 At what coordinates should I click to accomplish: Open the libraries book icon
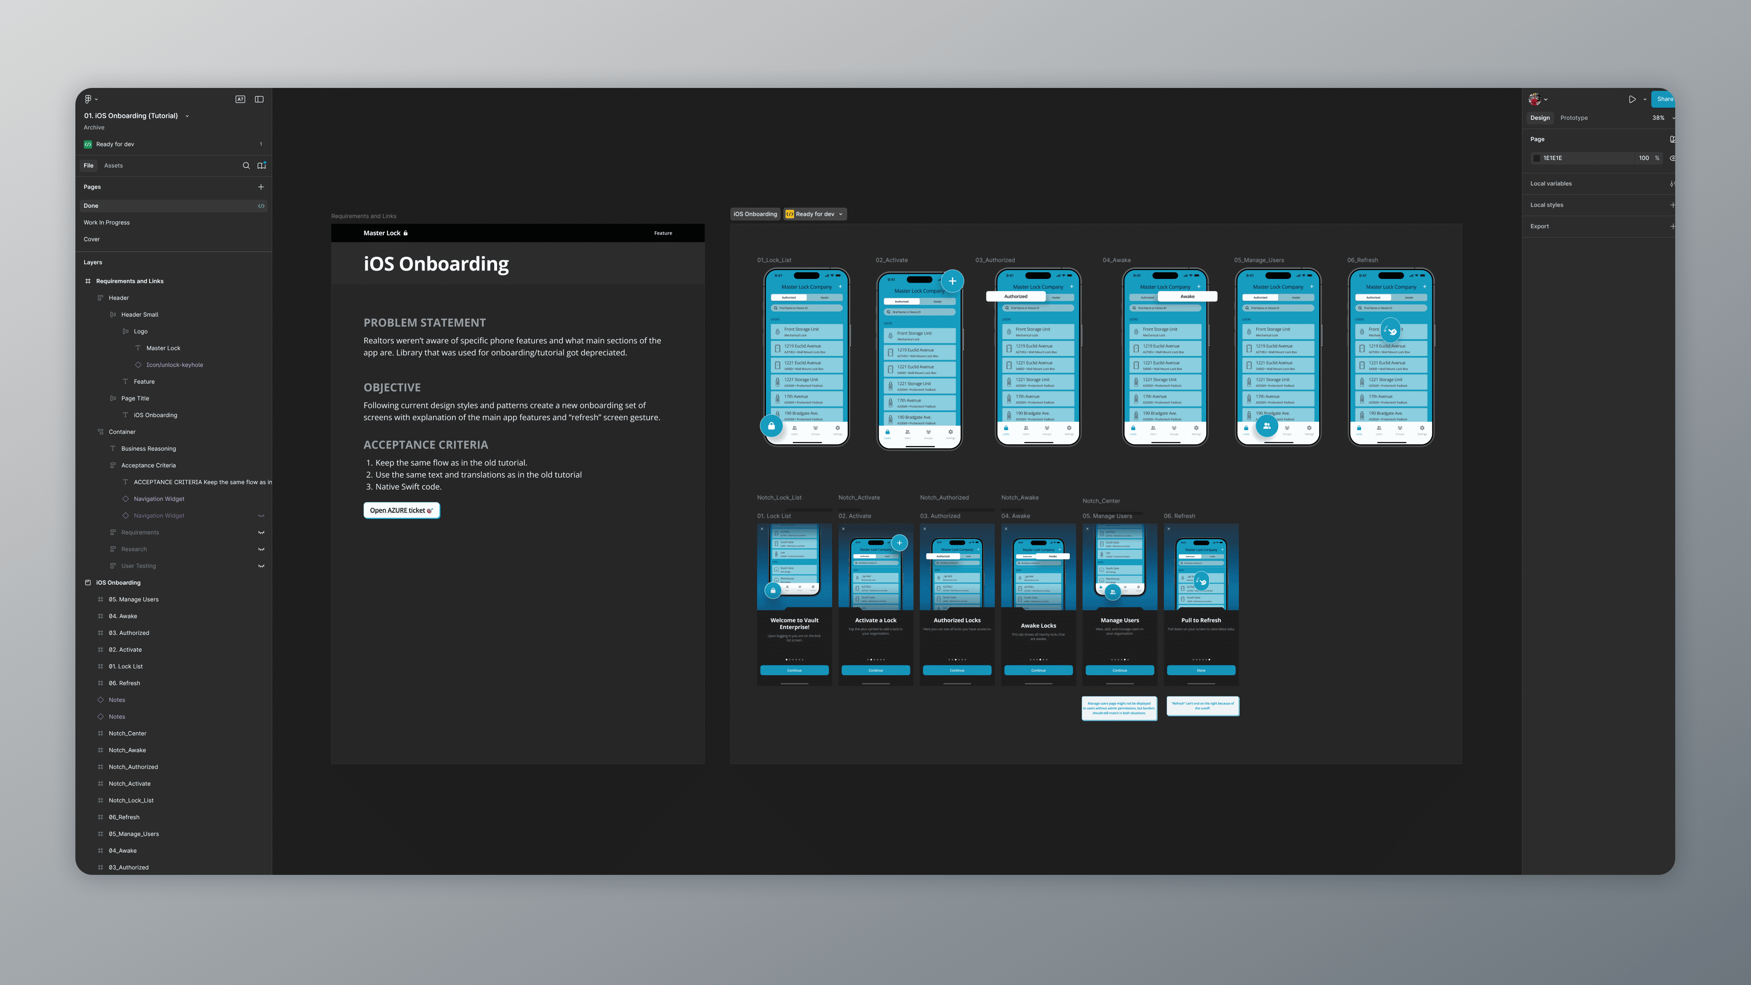(x=262, y=166)
